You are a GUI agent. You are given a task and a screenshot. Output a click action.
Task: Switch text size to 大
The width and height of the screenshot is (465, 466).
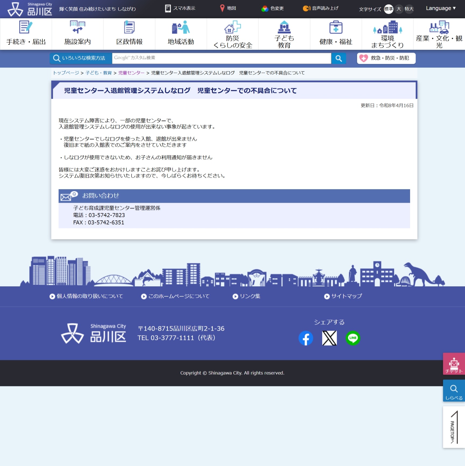(399, 9)
